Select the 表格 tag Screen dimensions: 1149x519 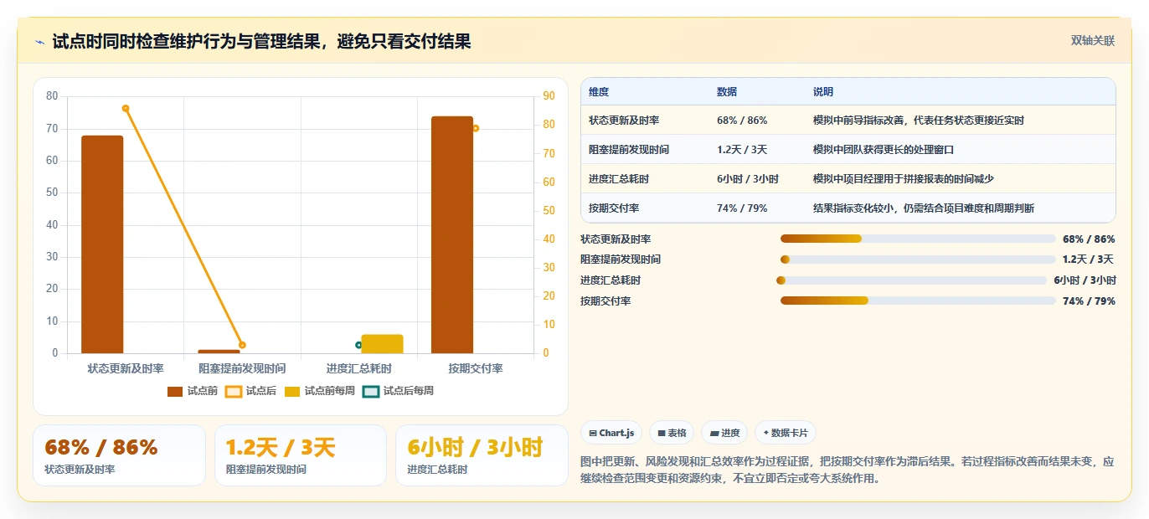[672, 433]
